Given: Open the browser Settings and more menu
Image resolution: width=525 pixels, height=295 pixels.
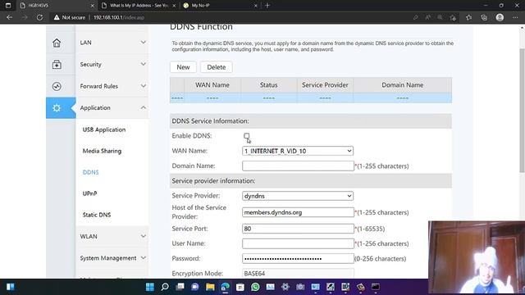Looking at the screenshot, I should [x=515, y=17].
